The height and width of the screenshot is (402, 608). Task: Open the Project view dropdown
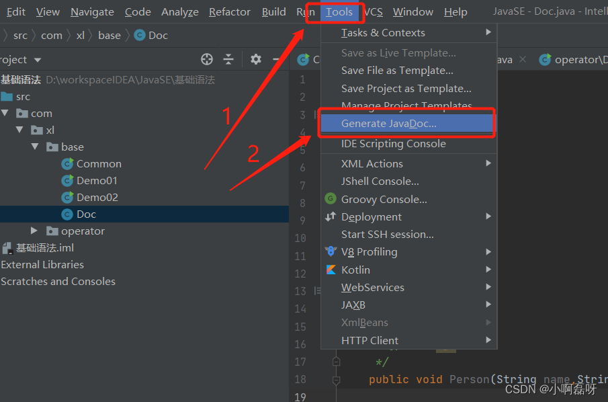(38, 60)
